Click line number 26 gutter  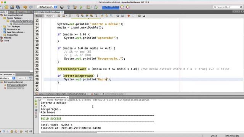coord(37,69)
